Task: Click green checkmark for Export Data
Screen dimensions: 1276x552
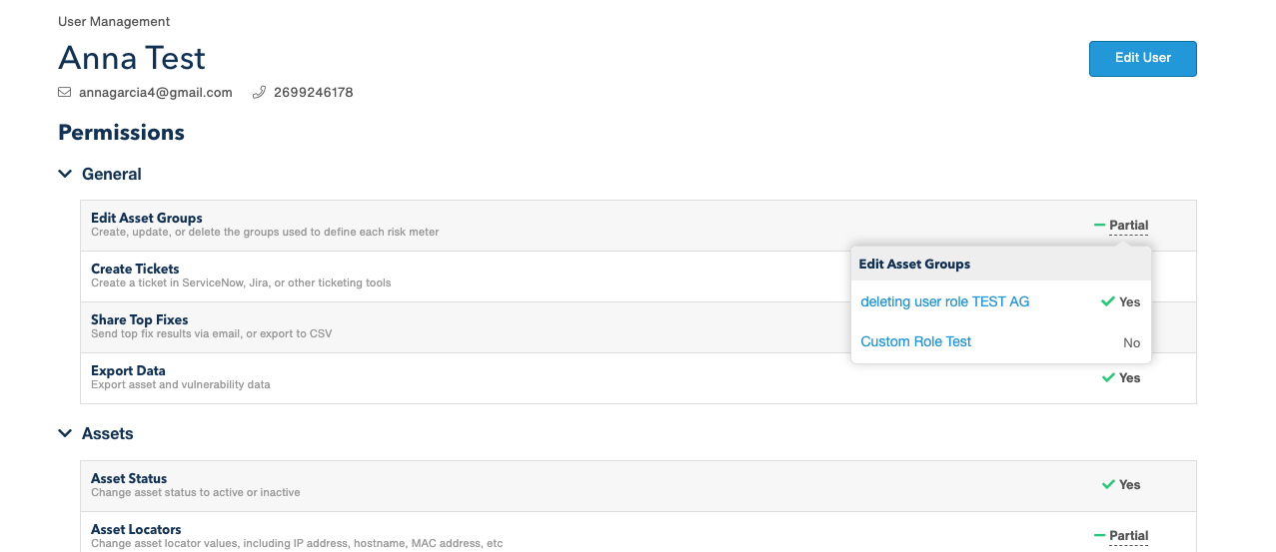Action: coord(1107,378)
